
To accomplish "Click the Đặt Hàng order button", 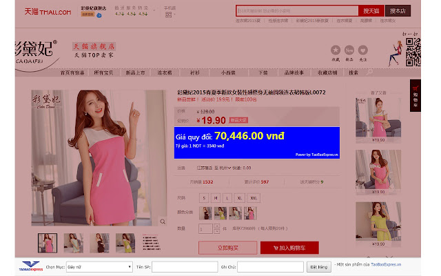I will [318, 267].
